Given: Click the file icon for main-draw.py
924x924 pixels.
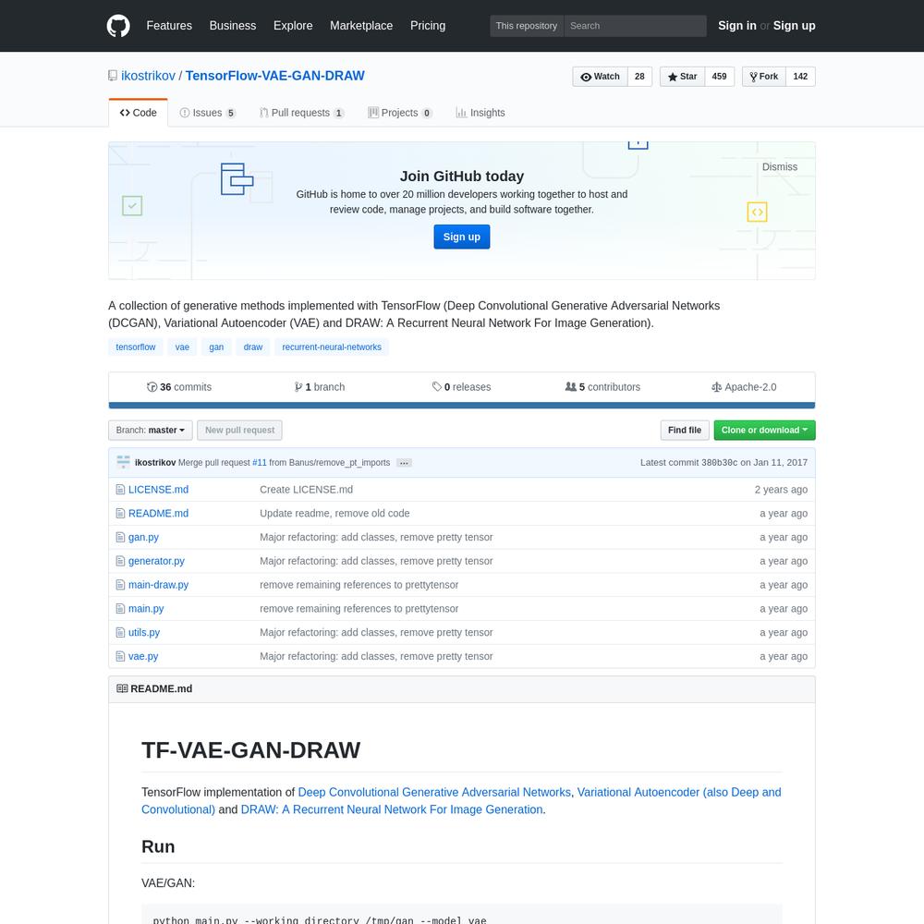Looking at the screenshot, I should point(120,585).
